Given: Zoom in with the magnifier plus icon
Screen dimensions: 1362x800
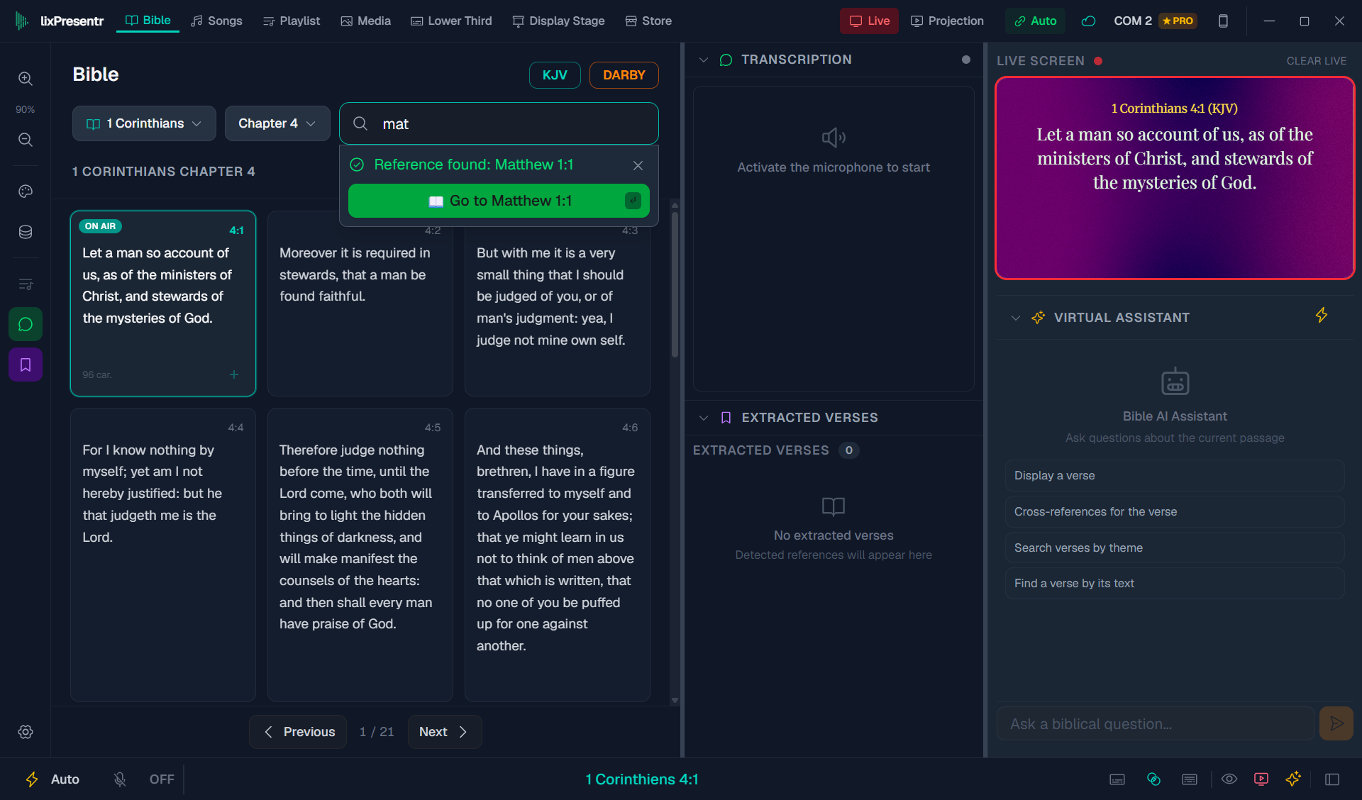Looking at the screenshot, I should tap(26, 79).
